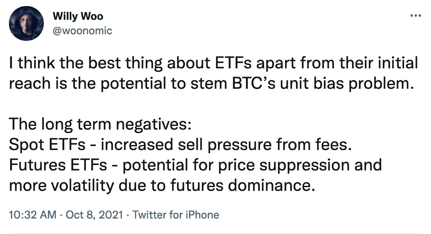Click the 10:32 AM timestamp
The height and width of the screenshot is (234, 431).
coord(32,215)
